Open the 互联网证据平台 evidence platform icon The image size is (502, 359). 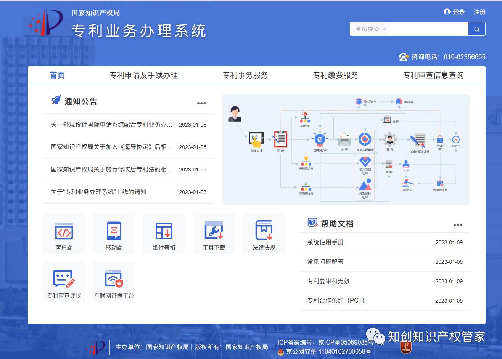tap(114, 281)
